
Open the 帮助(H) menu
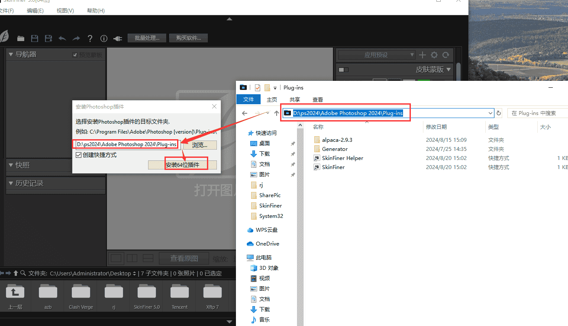(96, 10)
